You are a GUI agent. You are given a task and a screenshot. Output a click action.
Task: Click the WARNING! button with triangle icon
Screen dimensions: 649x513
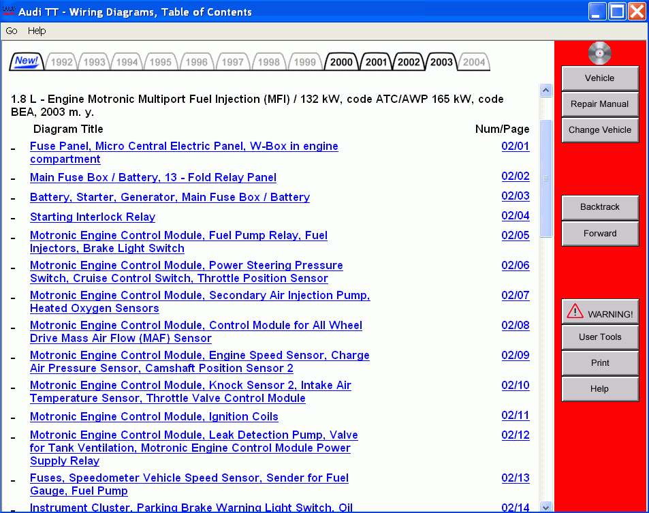tap(600, 312)
